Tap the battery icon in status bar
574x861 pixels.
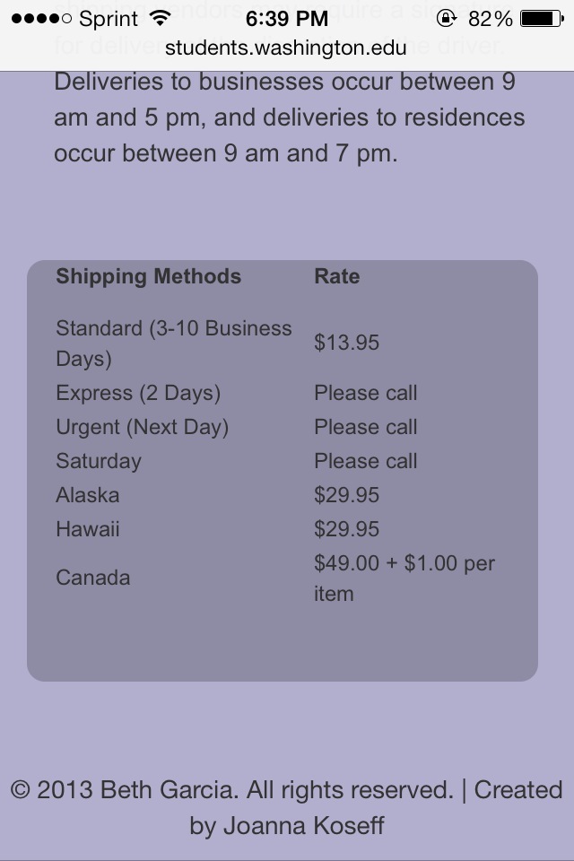click(x=542, y=19)
